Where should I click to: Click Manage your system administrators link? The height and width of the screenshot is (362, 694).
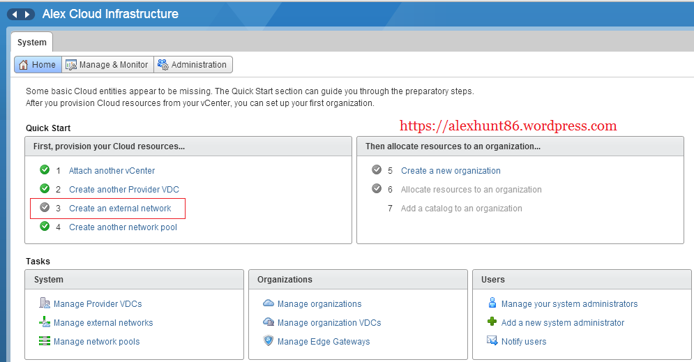click(x=569, y=304)
